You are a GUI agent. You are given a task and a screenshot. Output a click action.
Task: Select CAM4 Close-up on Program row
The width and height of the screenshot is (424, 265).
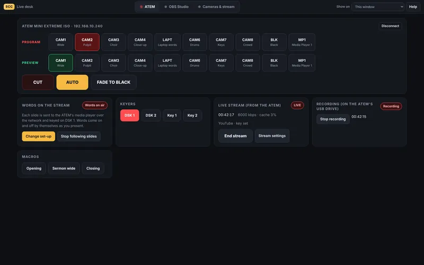(x=140, y=42)
